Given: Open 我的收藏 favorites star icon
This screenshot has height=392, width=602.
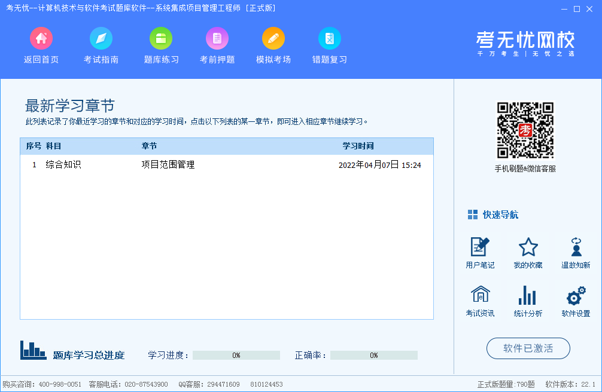Looking at the screenshot, I should (528, 247).
